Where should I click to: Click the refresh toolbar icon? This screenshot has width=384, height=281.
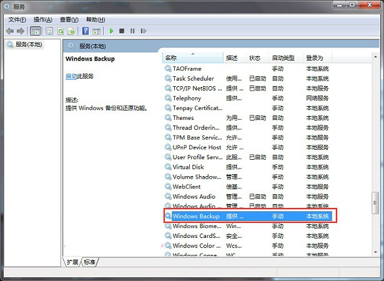pos(61,31)
